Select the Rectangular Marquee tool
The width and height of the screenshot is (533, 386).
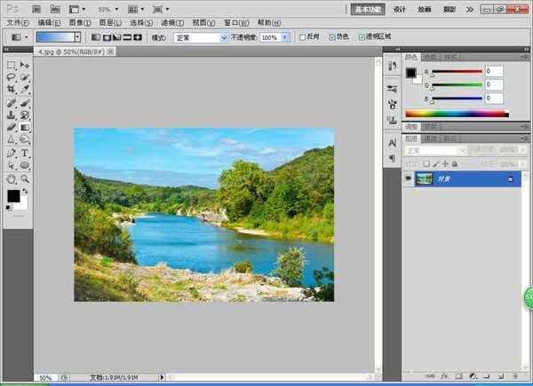coord(11,66)
